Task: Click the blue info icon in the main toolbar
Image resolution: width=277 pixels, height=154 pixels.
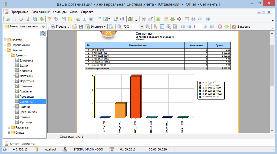Action: click(207, 19)
